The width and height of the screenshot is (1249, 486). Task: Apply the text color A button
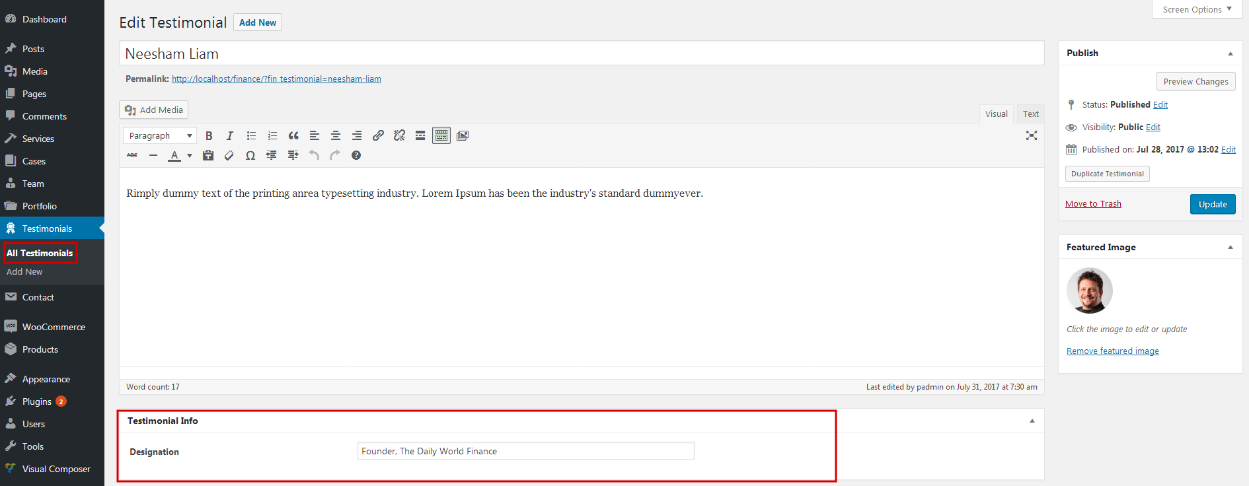(174, 155)
